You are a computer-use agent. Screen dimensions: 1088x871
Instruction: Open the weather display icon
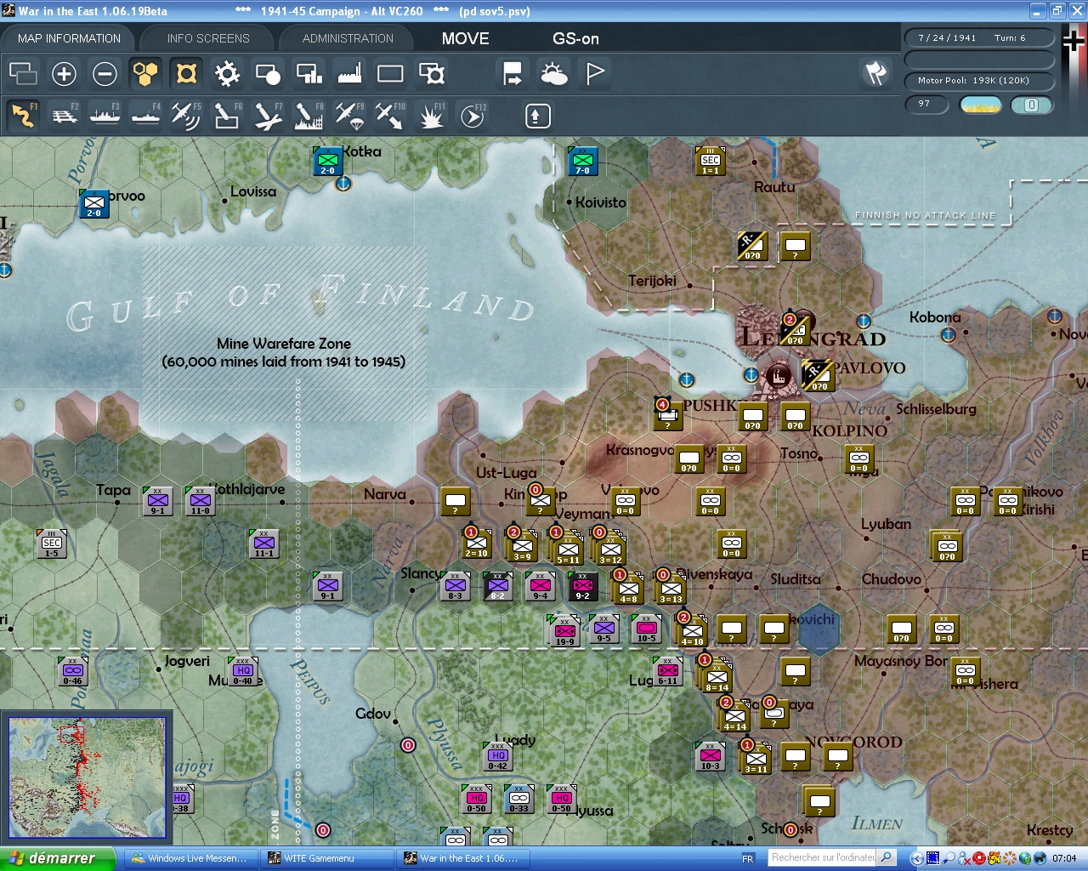tap(554, 74)
